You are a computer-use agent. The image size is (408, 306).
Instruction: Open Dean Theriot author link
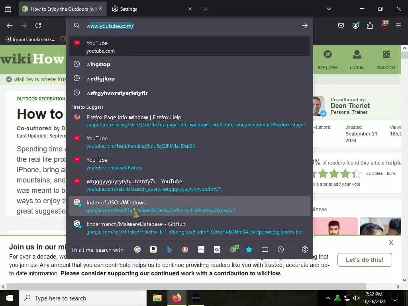point(350,106)
